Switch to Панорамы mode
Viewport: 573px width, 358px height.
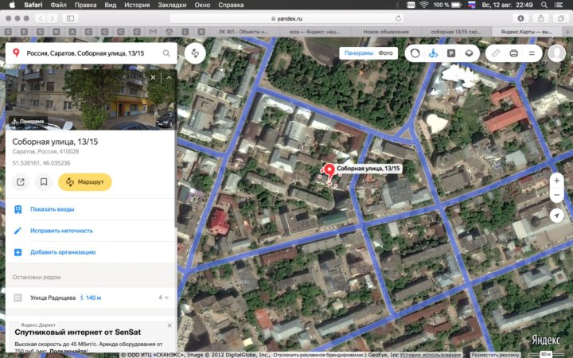point(358,53)
